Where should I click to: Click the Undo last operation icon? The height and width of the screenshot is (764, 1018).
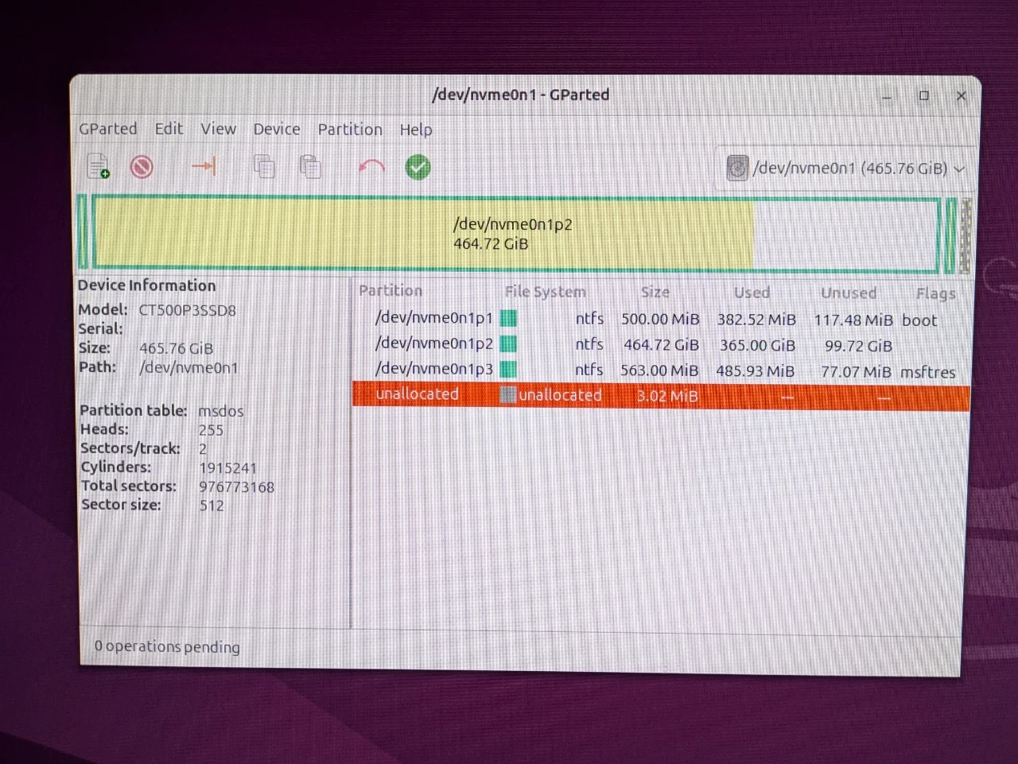tap(371, 167)
